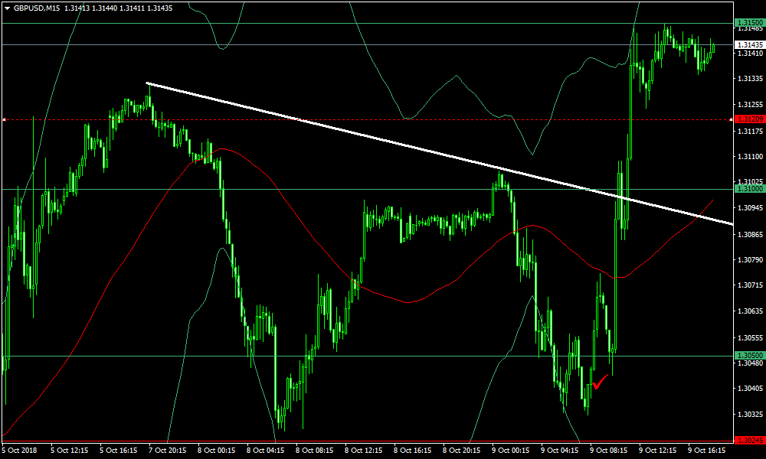This screenshot has height=459, width=766.
Task: Click the red 1.31209 price label
Action: pos(749,119)
